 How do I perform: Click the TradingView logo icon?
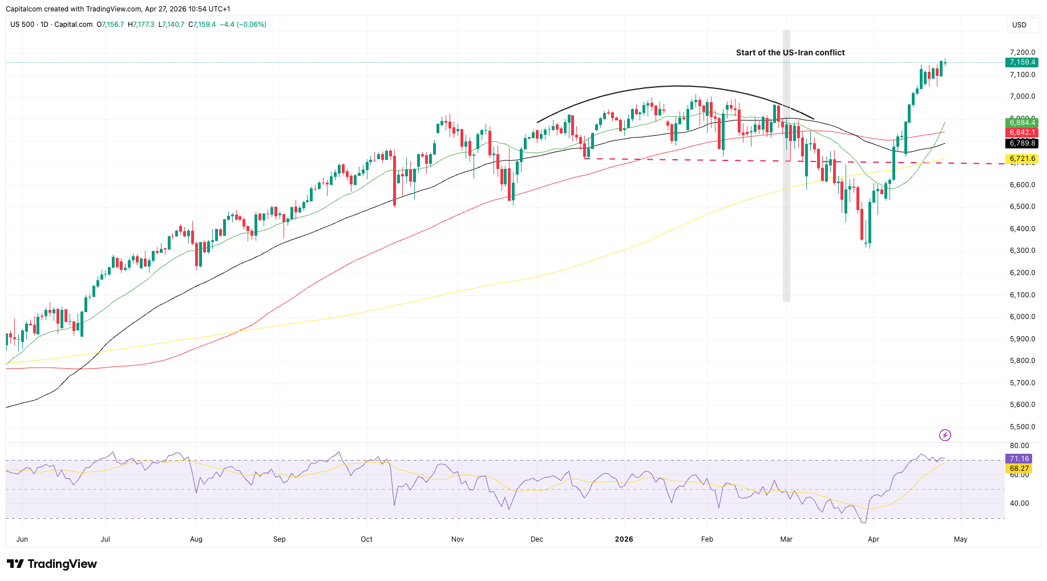[15, 564]
